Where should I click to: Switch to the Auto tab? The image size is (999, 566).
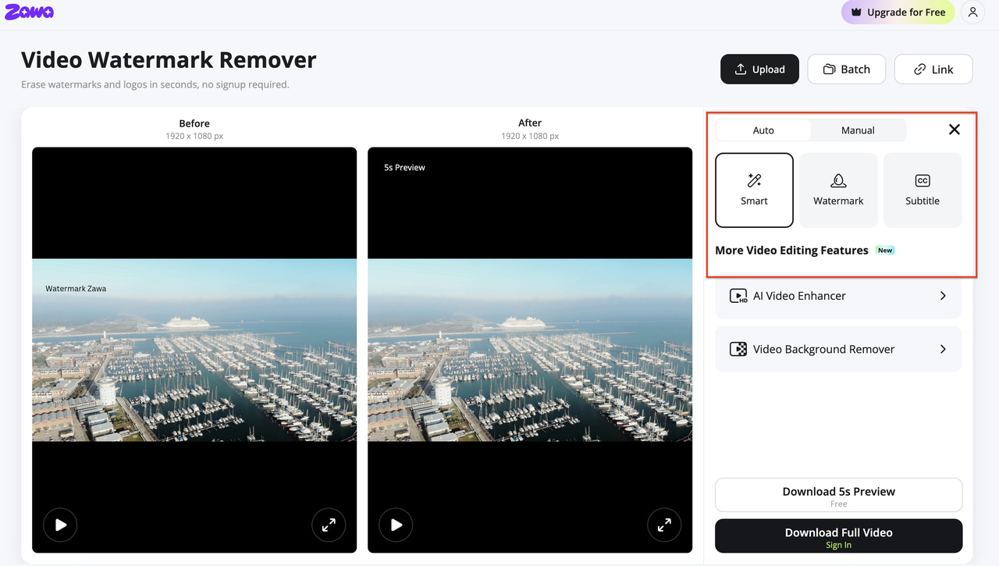763,130
